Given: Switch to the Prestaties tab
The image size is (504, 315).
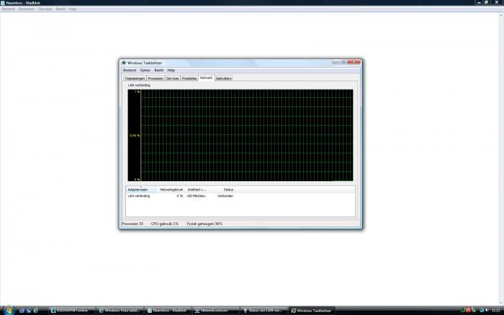Looking at the screenshot, I should point(189,78).
